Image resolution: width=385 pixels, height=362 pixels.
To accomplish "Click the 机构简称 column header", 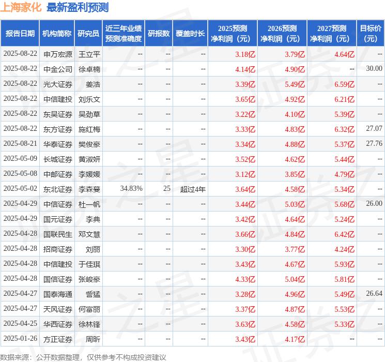I will pyautogui.click(x=57, y=34).
